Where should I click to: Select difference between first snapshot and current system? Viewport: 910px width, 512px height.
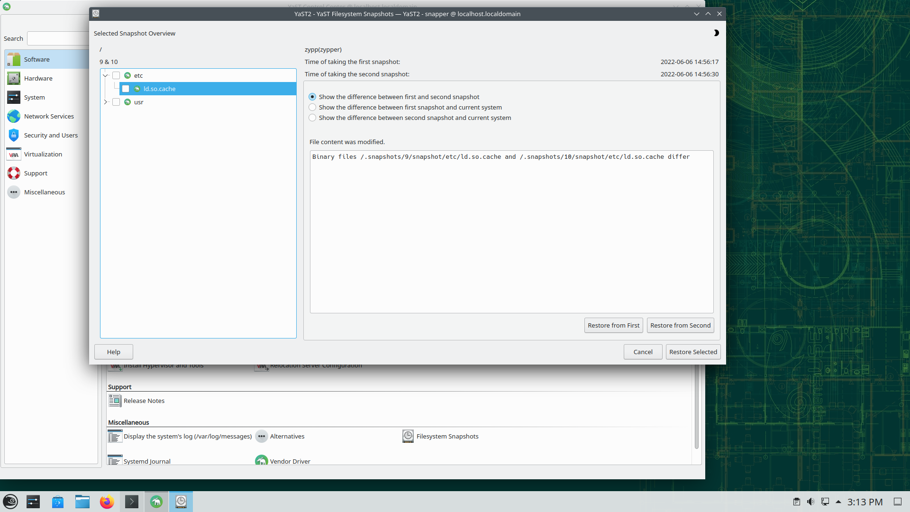[312, 107]
